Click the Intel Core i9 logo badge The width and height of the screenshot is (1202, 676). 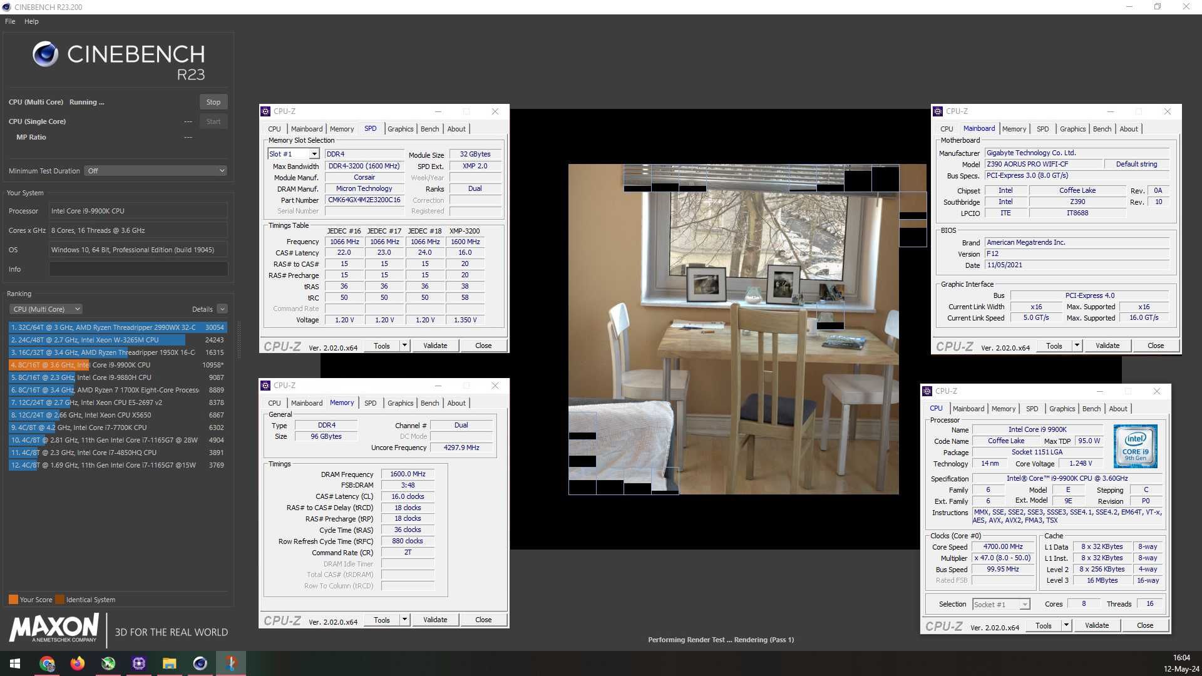pyautogui.click(x=1136, y=446)
